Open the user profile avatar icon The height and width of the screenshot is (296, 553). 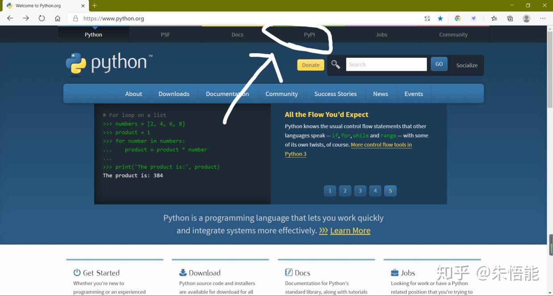click(x=527, y=18)
